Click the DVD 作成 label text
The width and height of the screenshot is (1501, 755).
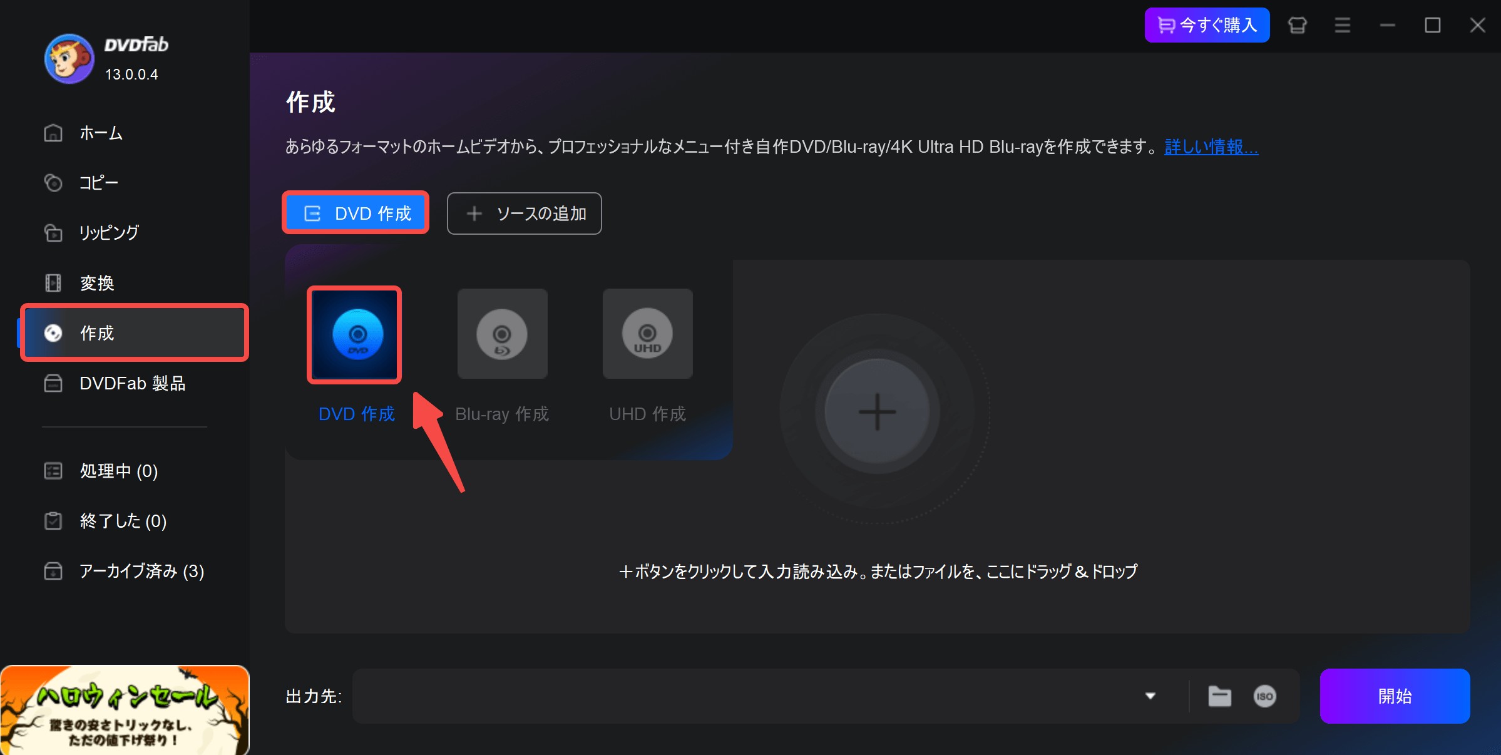[x=356, y=414]
